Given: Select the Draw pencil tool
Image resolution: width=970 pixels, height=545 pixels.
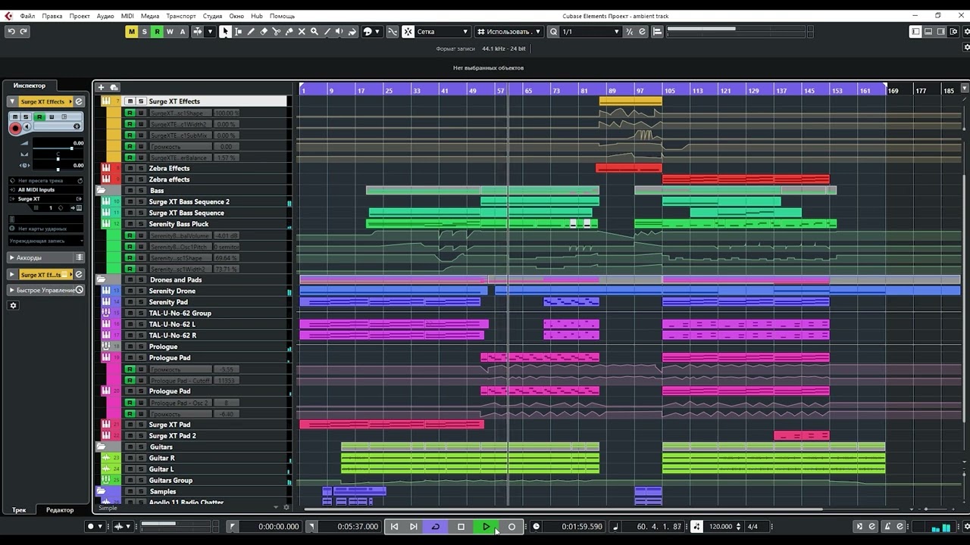Looking at the screenshot, I should pyautogui.click(x=251, y=32).
